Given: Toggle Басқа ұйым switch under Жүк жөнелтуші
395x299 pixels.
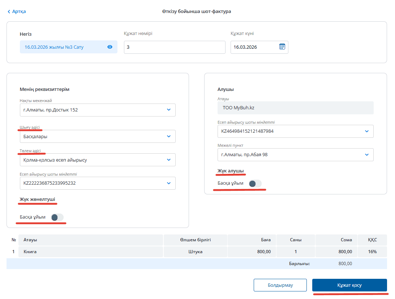Looking at the screenshot, I should 57,217.
